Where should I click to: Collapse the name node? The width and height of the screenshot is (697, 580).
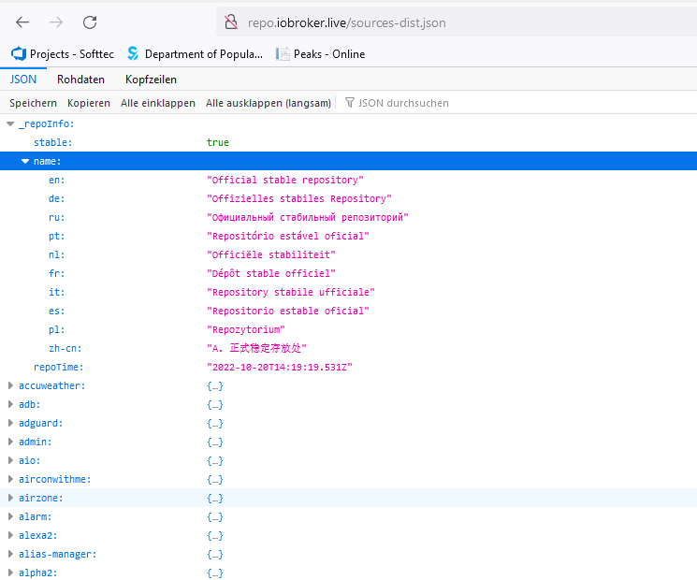tap(25, 161)
